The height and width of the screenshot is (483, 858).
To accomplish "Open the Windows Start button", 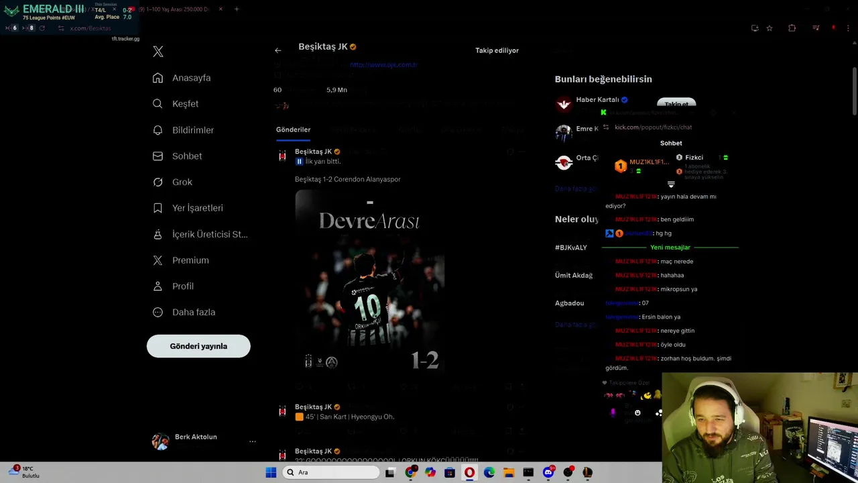I will tap(271, 472).
